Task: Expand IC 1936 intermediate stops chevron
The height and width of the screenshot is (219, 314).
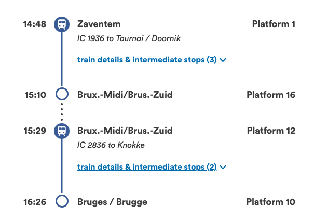Action: (x=223, y=60)
